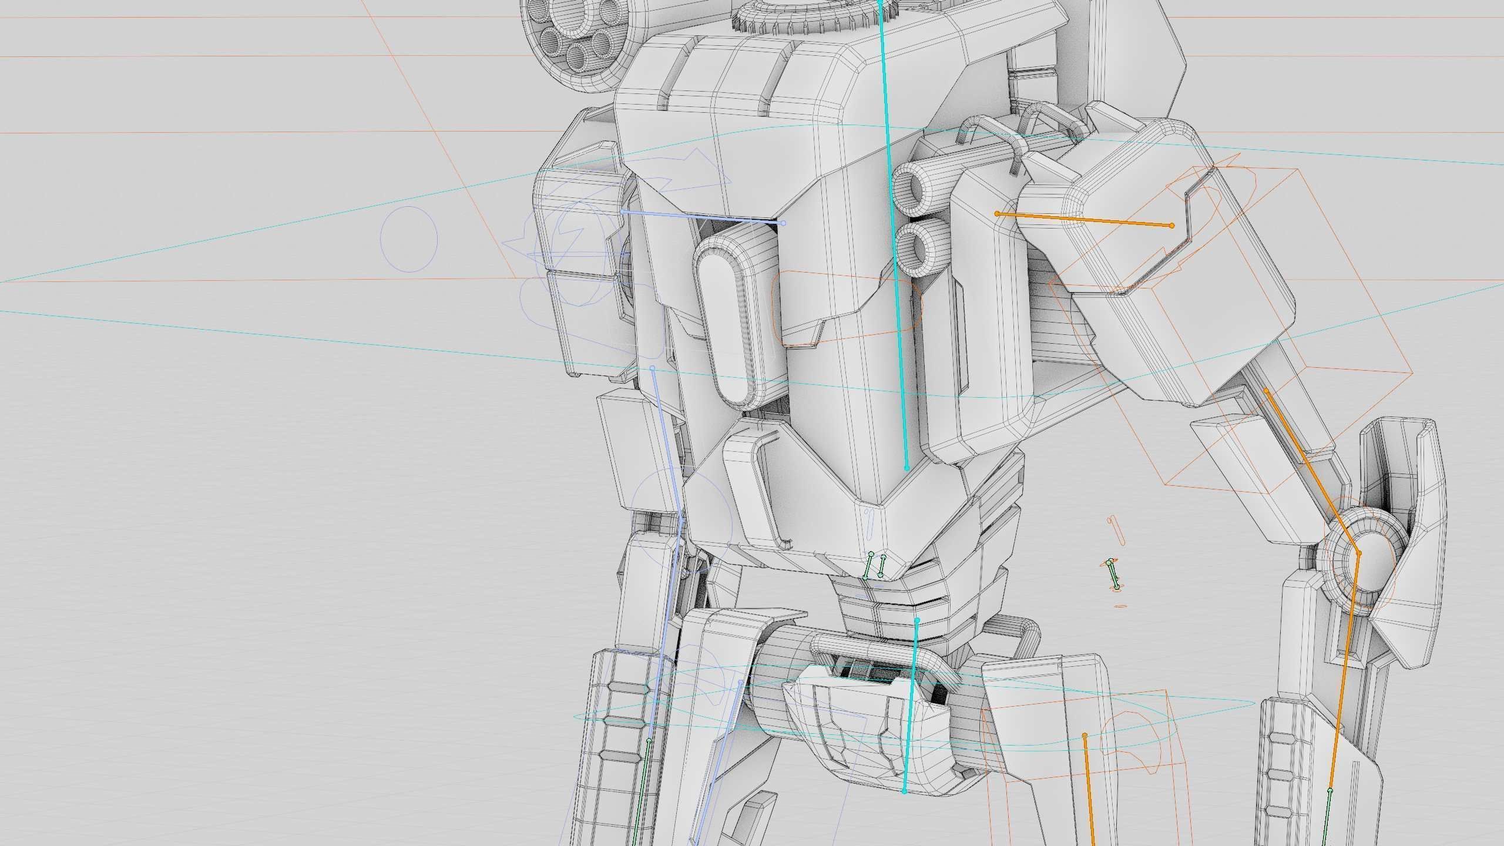The image size is (1504, 846).
Task: Click the orange right shoulder bone
Action: coord(1084,219)
